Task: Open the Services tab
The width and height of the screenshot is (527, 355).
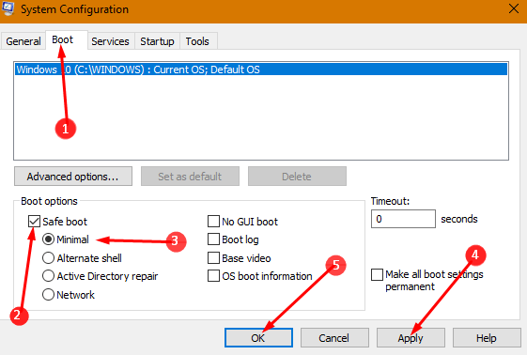Action: click(x=110, y=41)
